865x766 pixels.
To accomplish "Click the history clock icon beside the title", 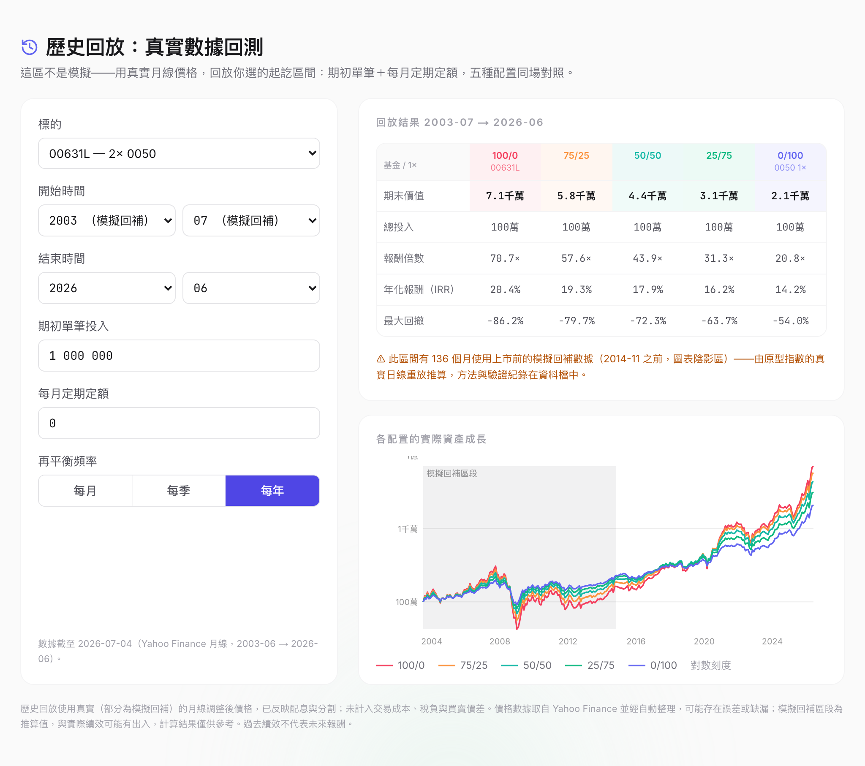I will tap(30, 47).
